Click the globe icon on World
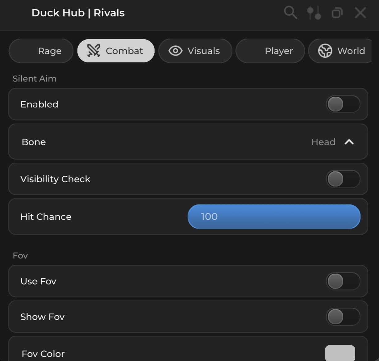 tap(325, 51)
